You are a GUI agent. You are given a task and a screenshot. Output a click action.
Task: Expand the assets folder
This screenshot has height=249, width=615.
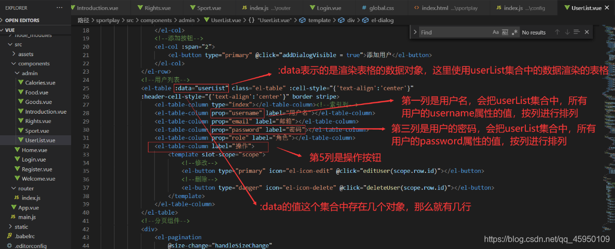pyautogui.click(x=35, y=54)
